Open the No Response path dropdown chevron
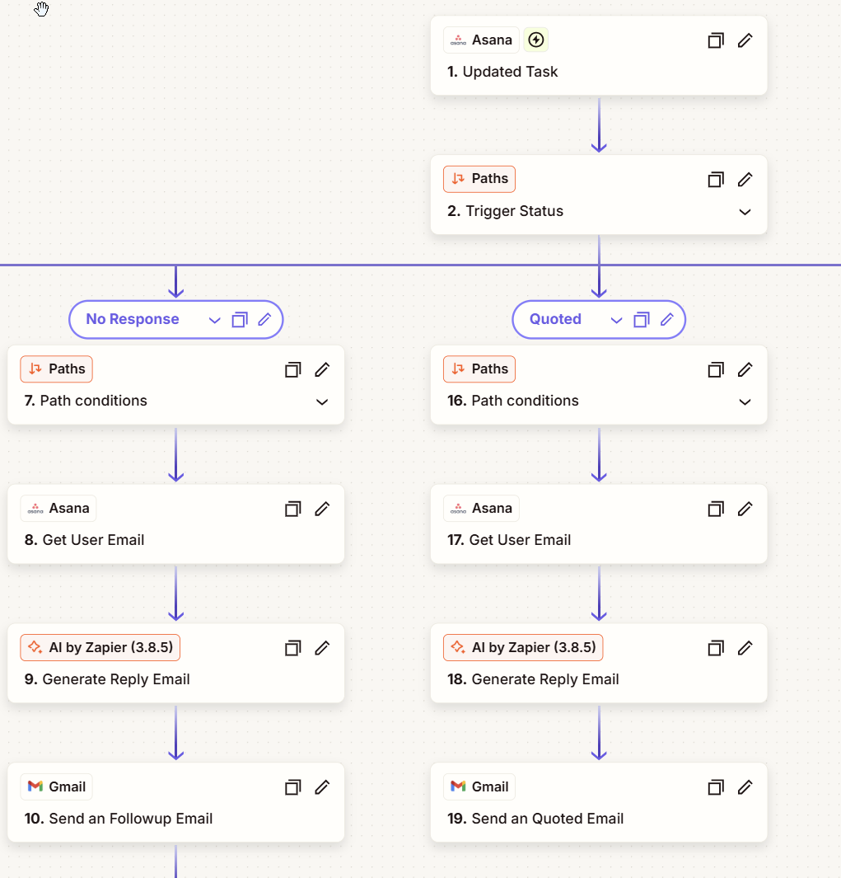841x878 pixels. pos(214,321)
